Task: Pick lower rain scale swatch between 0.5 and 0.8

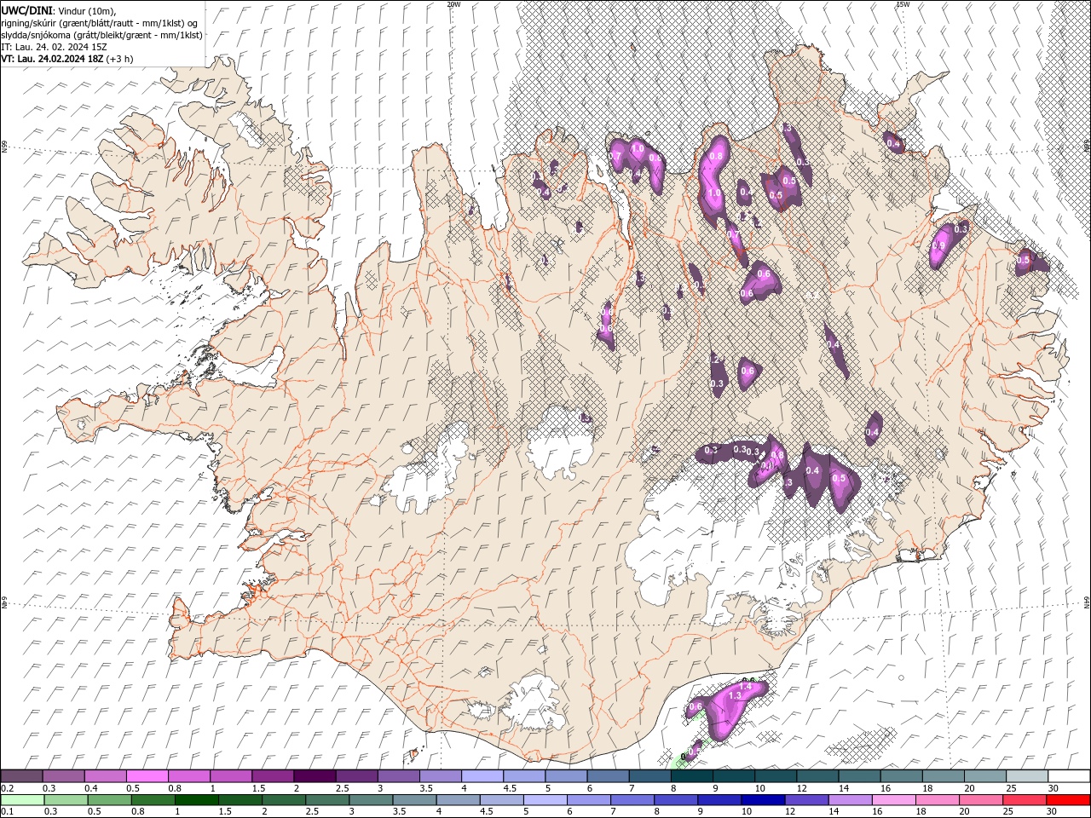Action: [x=109, y=800]
